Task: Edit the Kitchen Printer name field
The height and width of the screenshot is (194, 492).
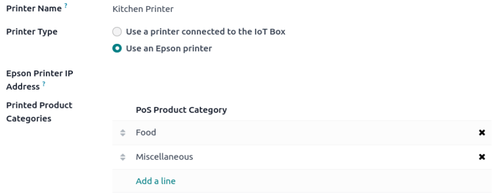Action: pyautogui.click(x=301, y=9)
